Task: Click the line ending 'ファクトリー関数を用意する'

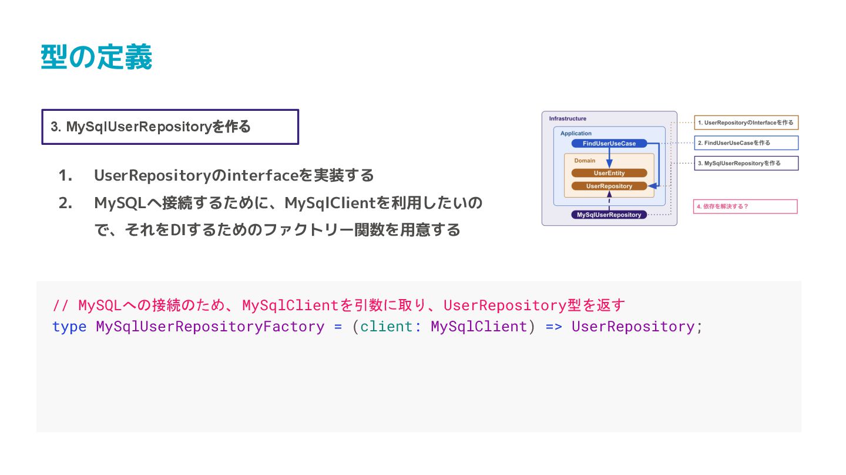Action: (277, 230)
